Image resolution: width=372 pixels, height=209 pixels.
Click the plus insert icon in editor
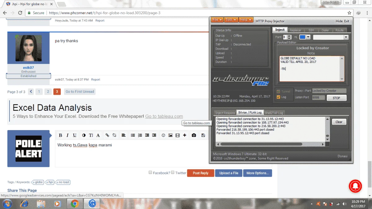coord(185,135)
